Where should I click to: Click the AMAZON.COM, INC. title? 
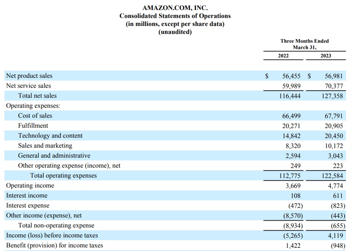coord(175,8)
